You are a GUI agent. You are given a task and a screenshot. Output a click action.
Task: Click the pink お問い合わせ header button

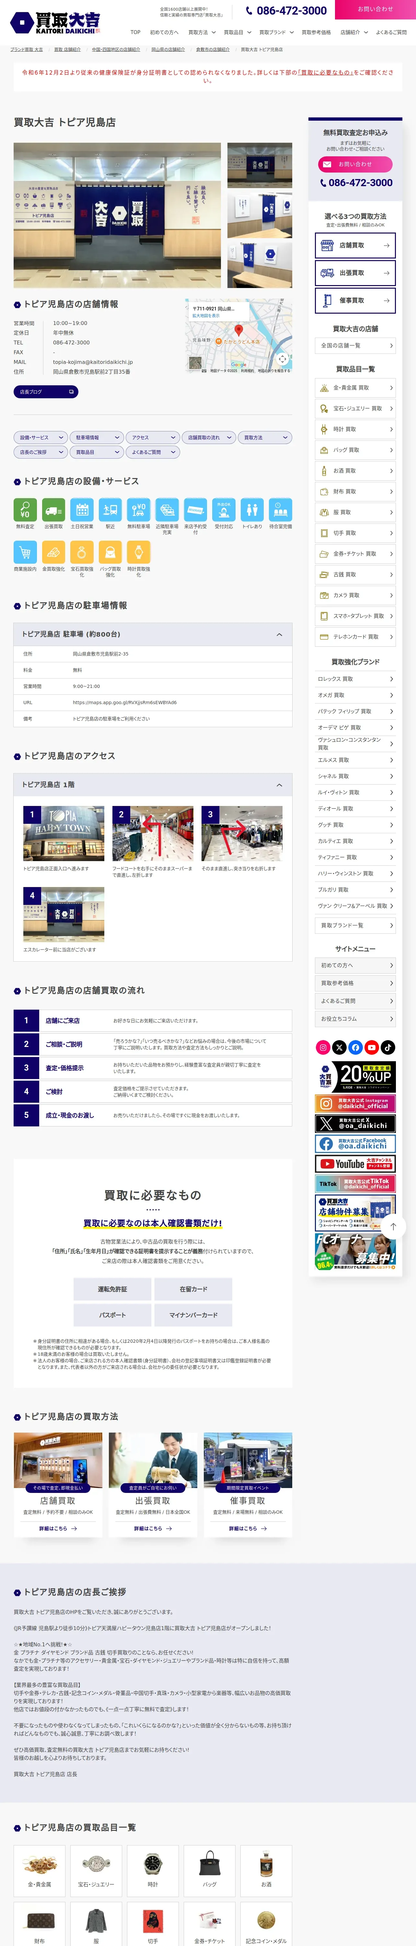pos(375,9)
